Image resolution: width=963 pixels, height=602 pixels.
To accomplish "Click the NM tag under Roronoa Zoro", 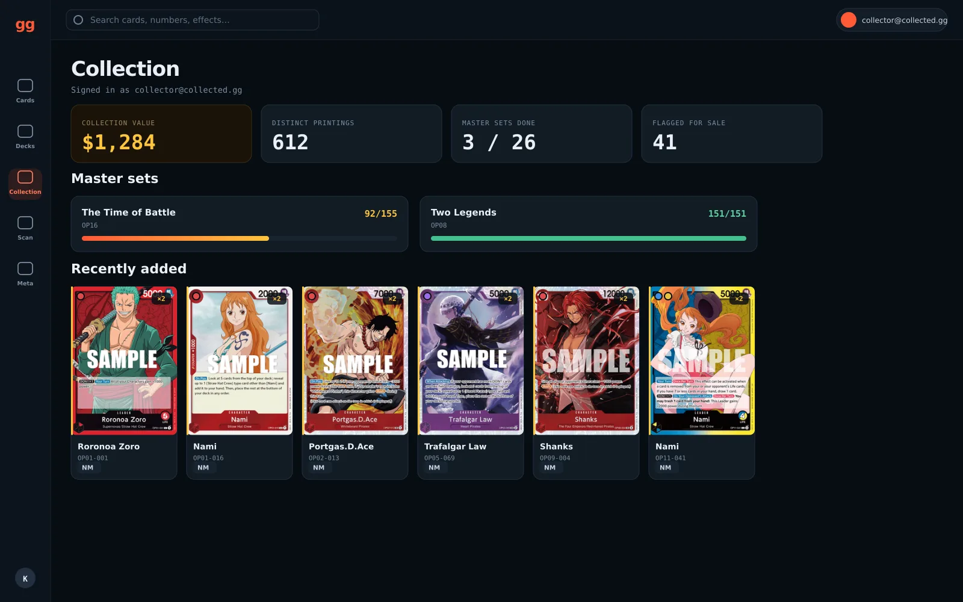I will (88, 468).
